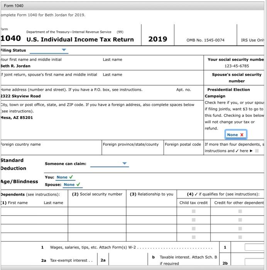
Task: Check Credit for other dependents, fourth row
Action: (x=240, y=237)
